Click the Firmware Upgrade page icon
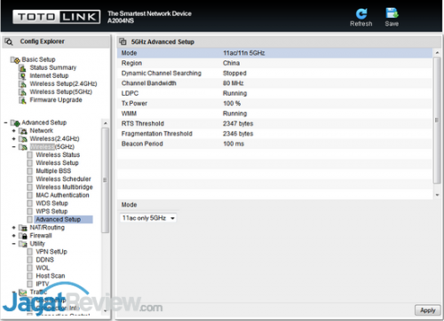This screenshot has height=321, width=444. tap(22, 100)
